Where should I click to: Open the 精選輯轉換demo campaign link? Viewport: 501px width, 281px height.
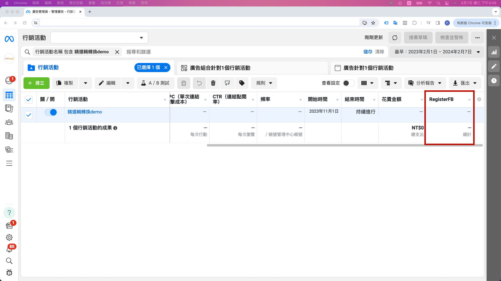(85, 112)
